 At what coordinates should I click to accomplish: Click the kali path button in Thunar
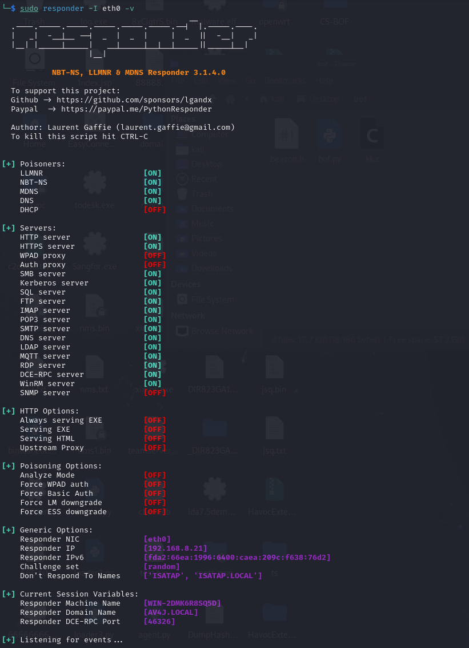click(x=272, y=99)
